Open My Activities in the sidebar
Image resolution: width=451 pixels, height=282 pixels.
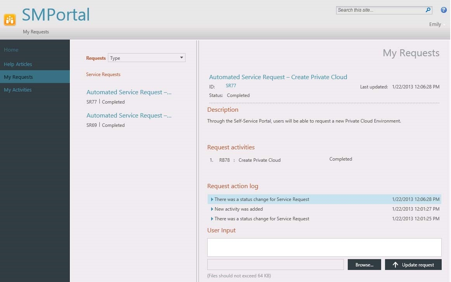pyautogui.click(x=18, y=90)
